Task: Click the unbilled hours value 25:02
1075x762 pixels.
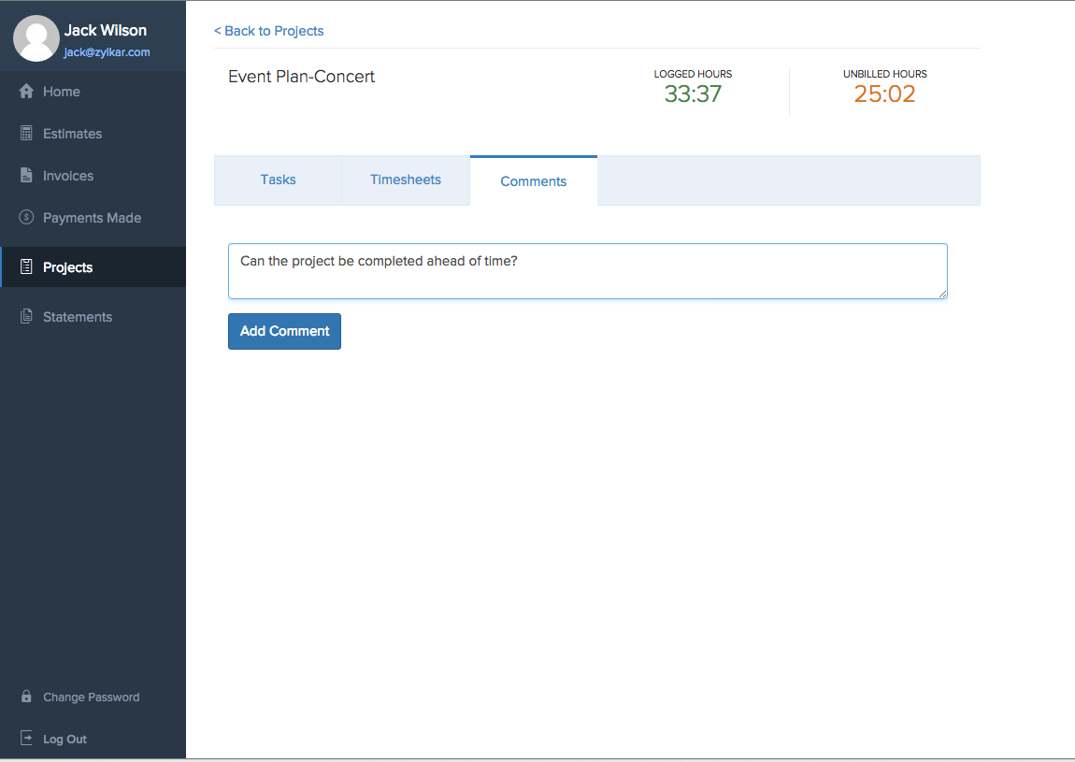Action: pyautogui.click(x=884, y=93)
